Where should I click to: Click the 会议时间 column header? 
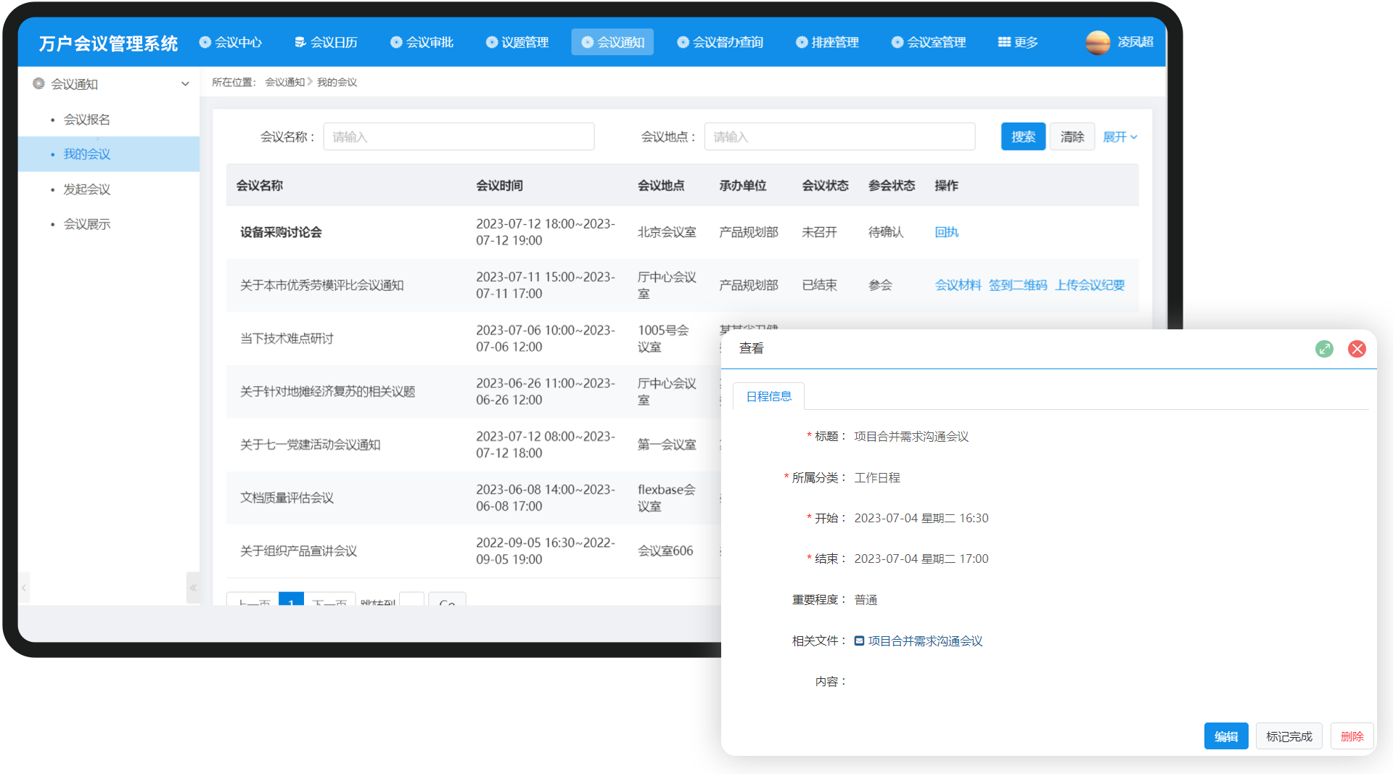click(x=499, y=186)
